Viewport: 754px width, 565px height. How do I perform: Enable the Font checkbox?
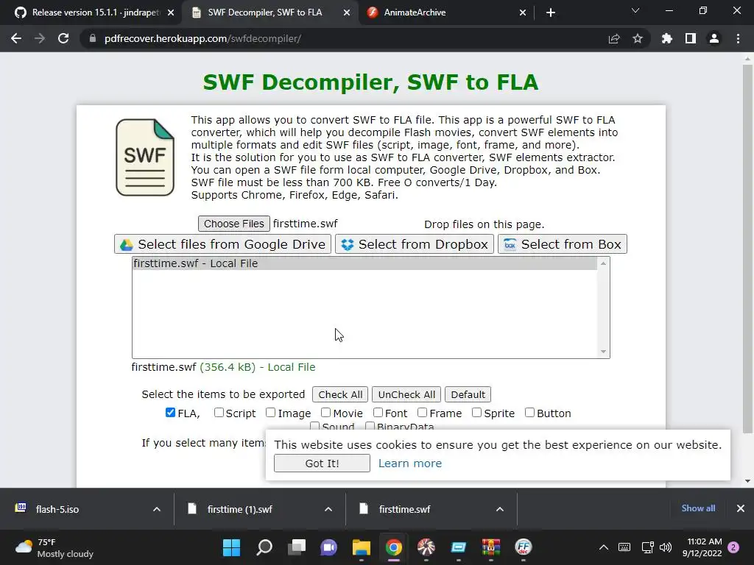(x=378, y=413)
